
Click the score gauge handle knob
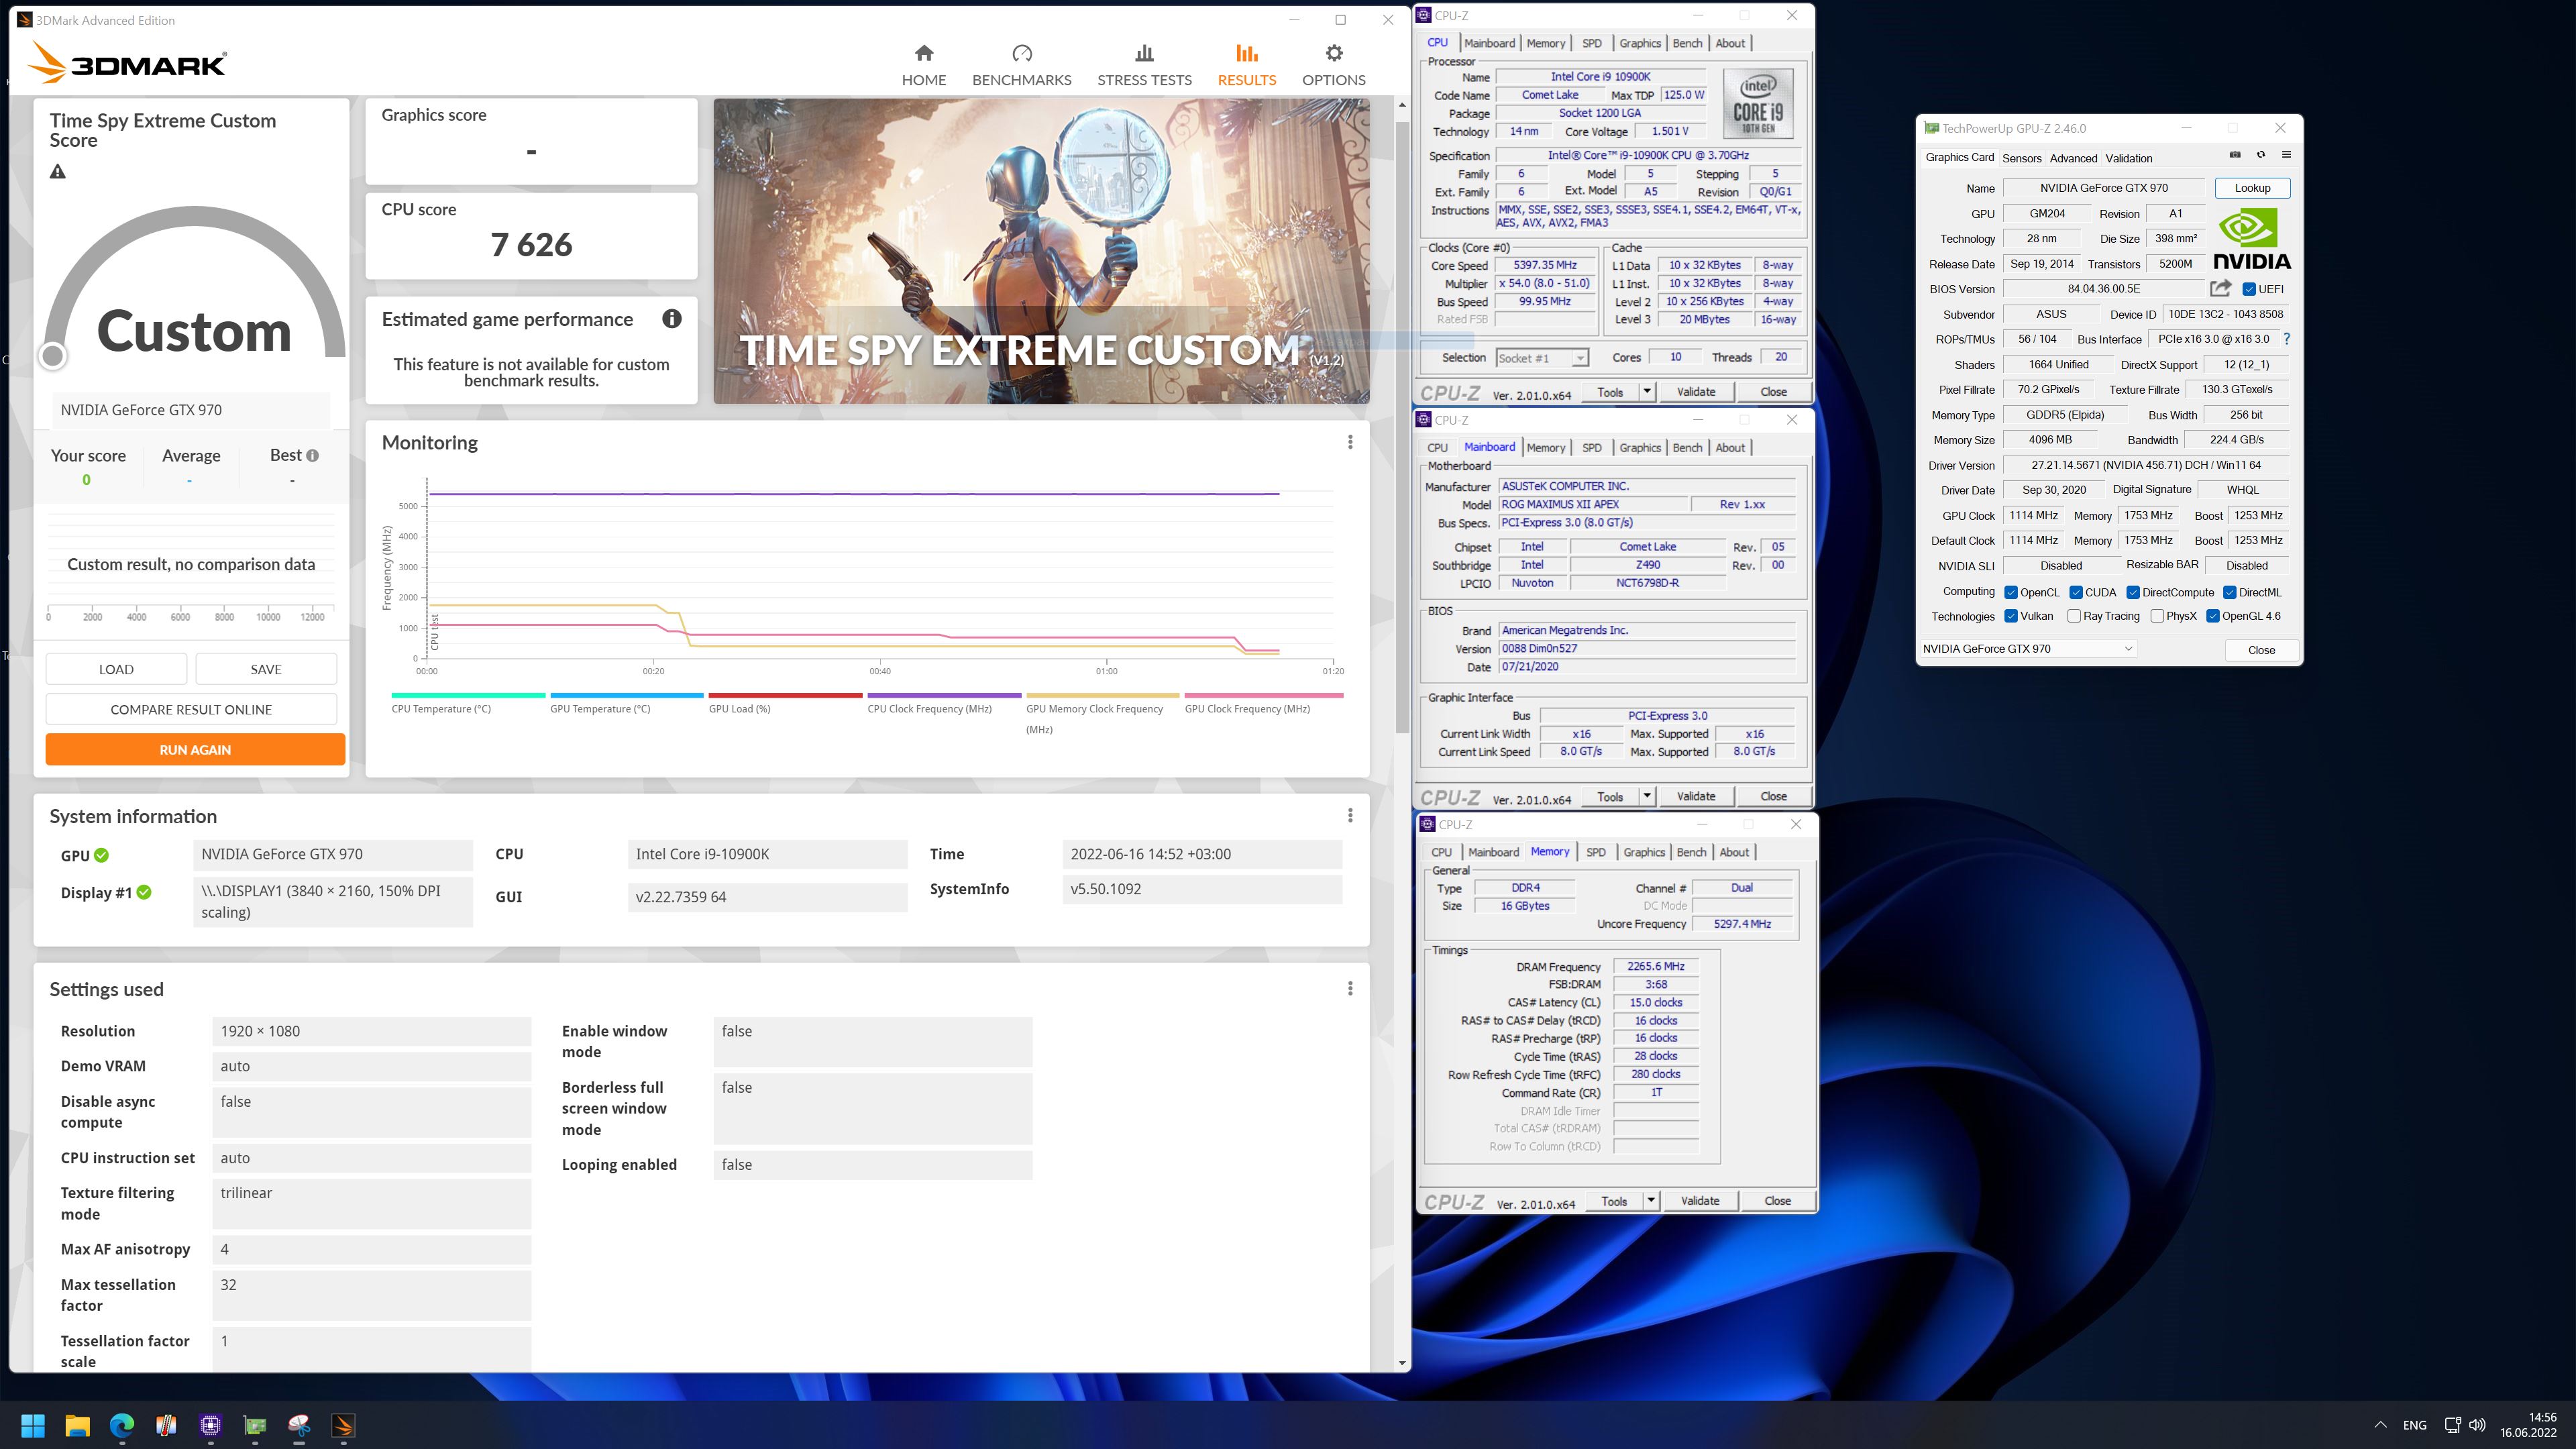(53, 355)
